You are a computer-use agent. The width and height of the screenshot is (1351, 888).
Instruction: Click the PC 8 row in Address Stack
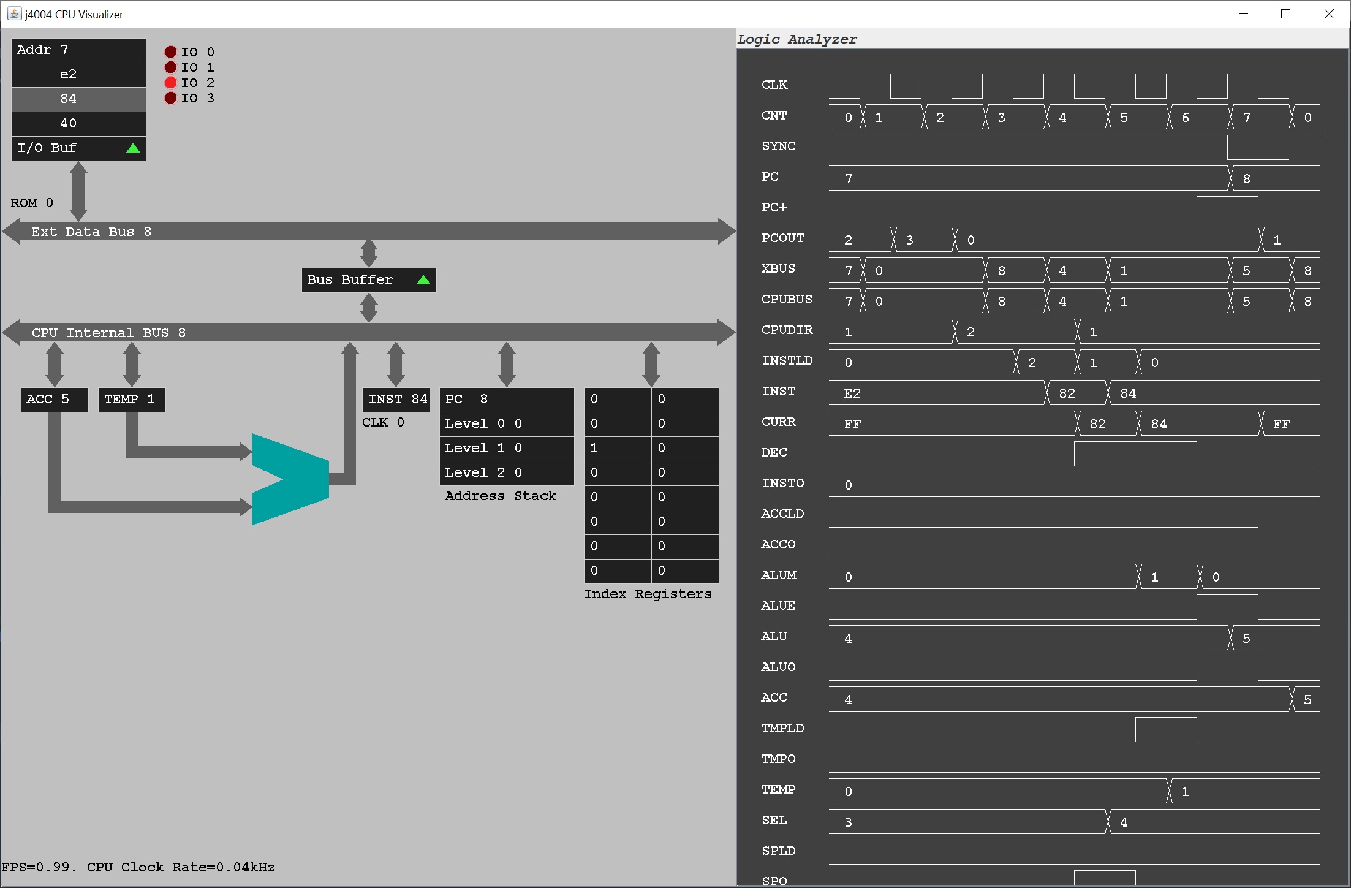tap(507, 400)
